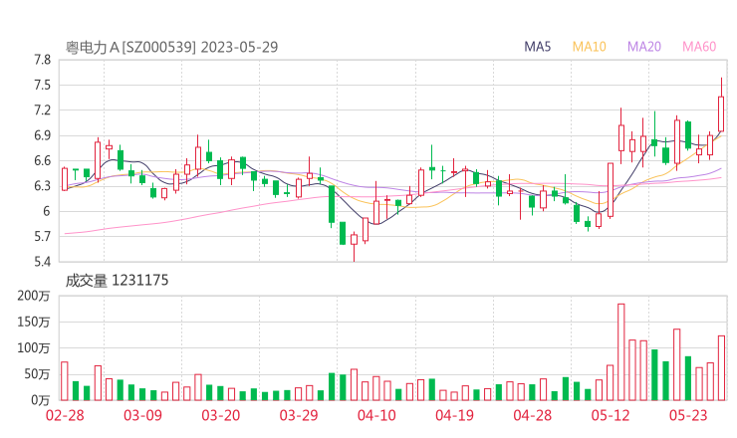Click the MA10 legend label
Viewport: 737px width, 438px height.
click(589, 47)
